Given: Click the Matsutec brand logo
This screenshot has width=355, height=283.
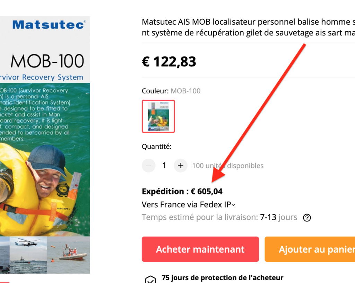Looking at the screenshot, I should click(49, 25).
